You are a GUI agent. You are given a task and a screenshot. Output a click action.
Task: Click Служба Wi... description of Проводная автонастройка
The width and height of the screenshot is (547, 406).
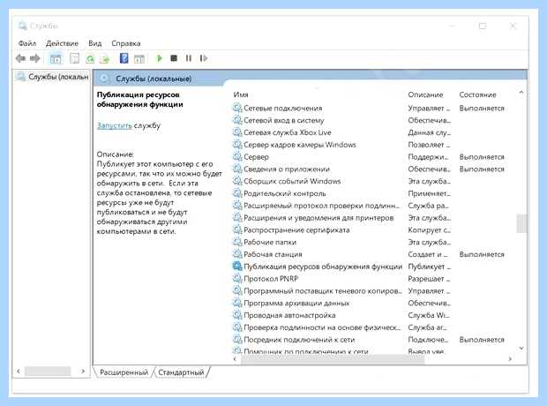429,315
